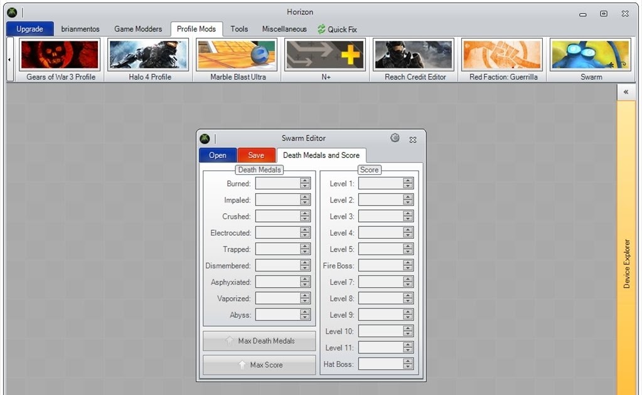Open the Red Faction: Guerrilla editor

[x=502, y=60]
